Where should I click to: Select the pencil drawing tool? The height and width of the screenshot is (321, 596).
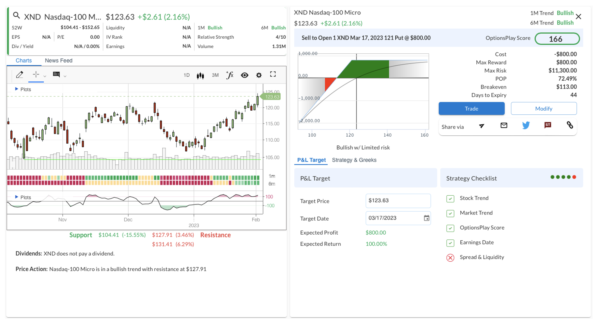(19, 75)
